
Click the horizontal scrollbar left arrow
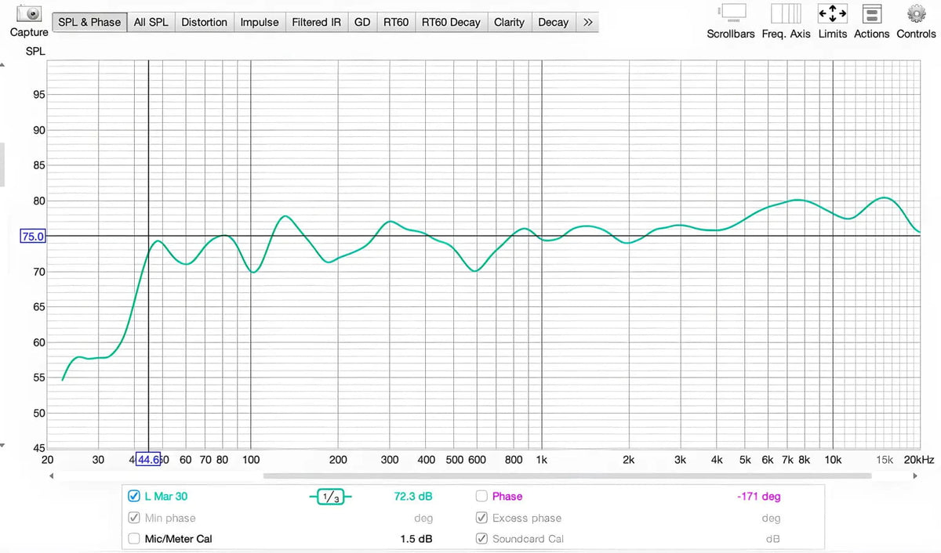tap(52, 475)
